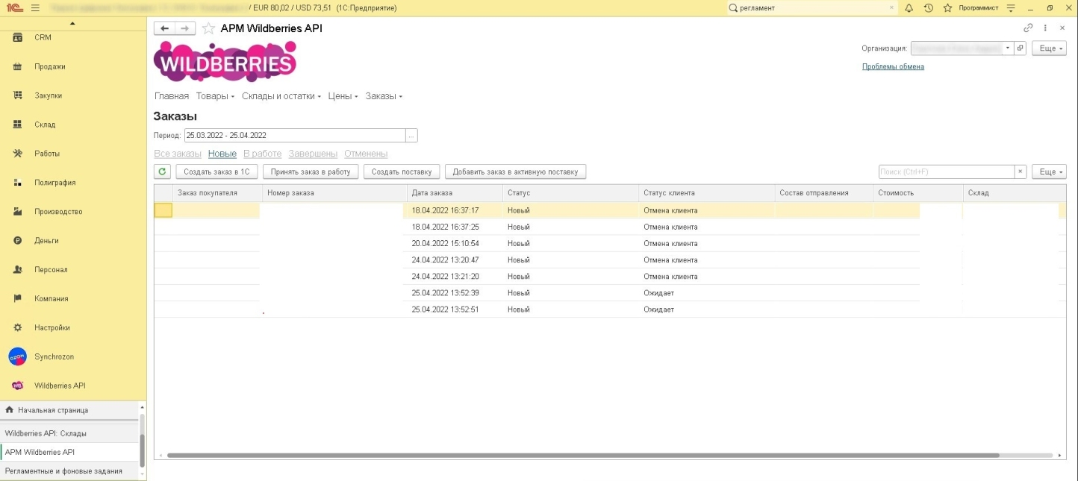Open the main hamburger menu
Screen dimensions: 1078x481
[x=35, y=8]
